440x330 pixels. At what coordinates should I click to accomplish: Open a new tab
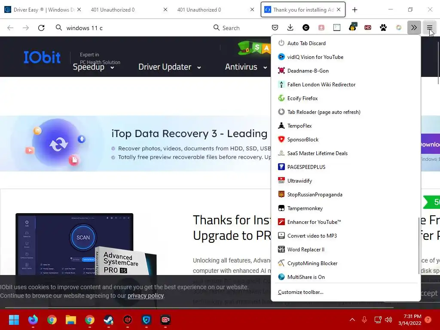point(354,10)
